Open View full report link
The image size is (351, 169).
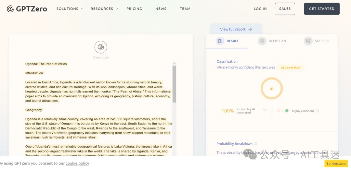click(x=236, y=29)
